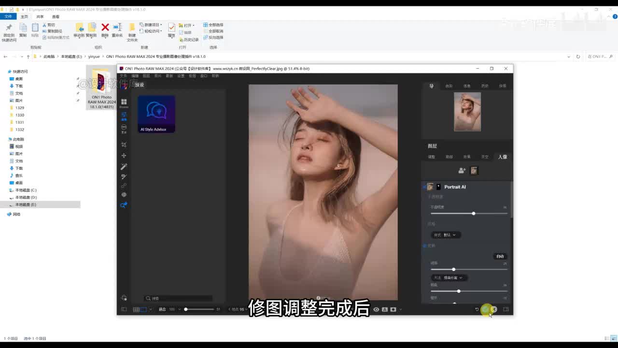Click the reset arrow at bottom right
The image size is (618, 348).
point(477,309)
